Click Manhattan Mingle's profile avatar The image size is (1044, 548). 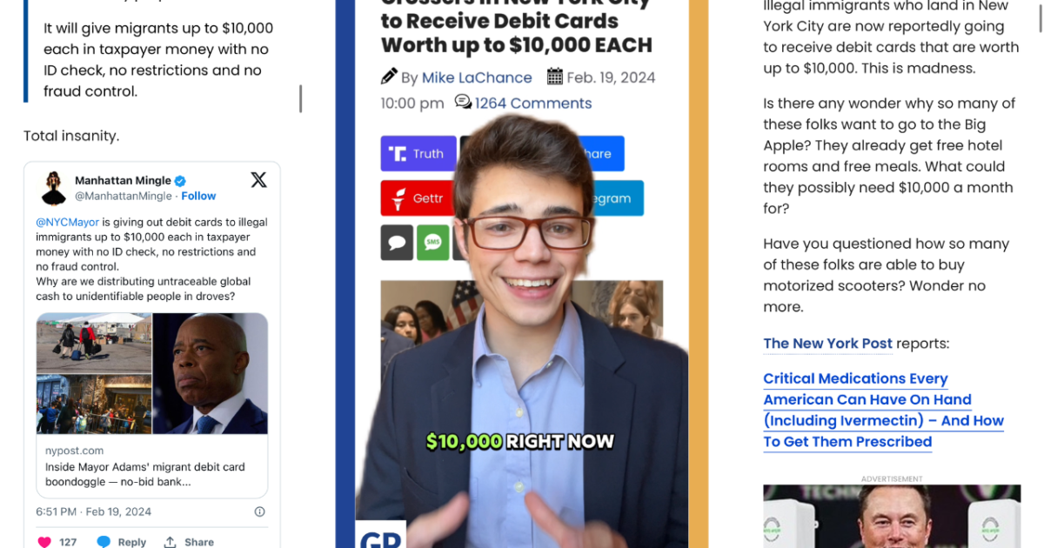point(54,187)
